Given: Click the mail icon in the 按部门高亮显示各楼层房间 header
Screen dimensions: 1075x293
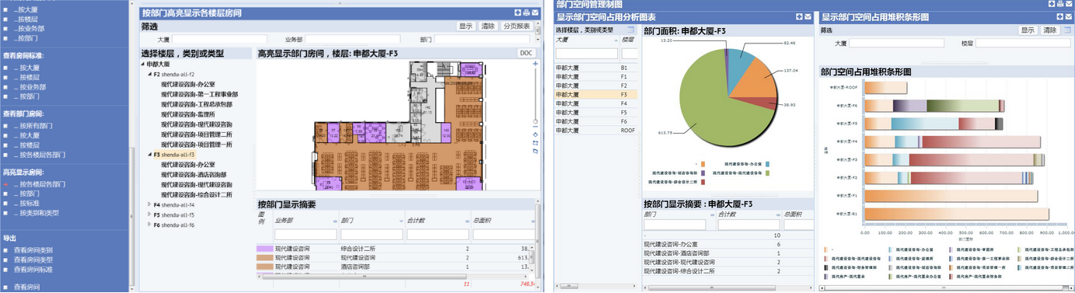Looking at the screenshot, I should click(x=536, y=12).
